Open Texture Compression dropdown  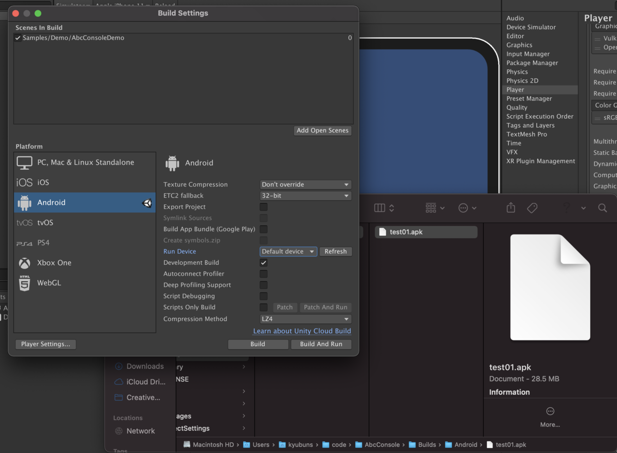(305, 185)
